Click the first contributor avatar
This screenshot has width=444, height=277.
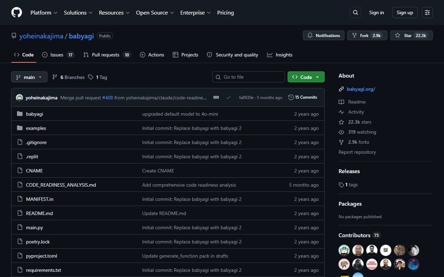click(x=344, y=250)
